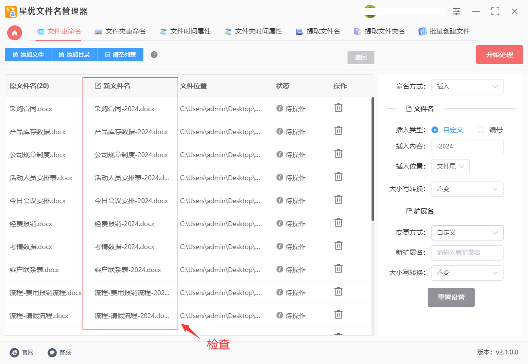Delete row 客户联系表.docx with trash icon
Screen dimensions: 528x364
[338, 269]
